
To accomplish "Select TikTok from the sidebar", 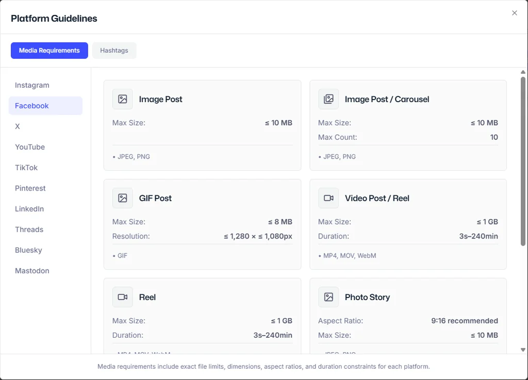I will (x=45, y=168).
